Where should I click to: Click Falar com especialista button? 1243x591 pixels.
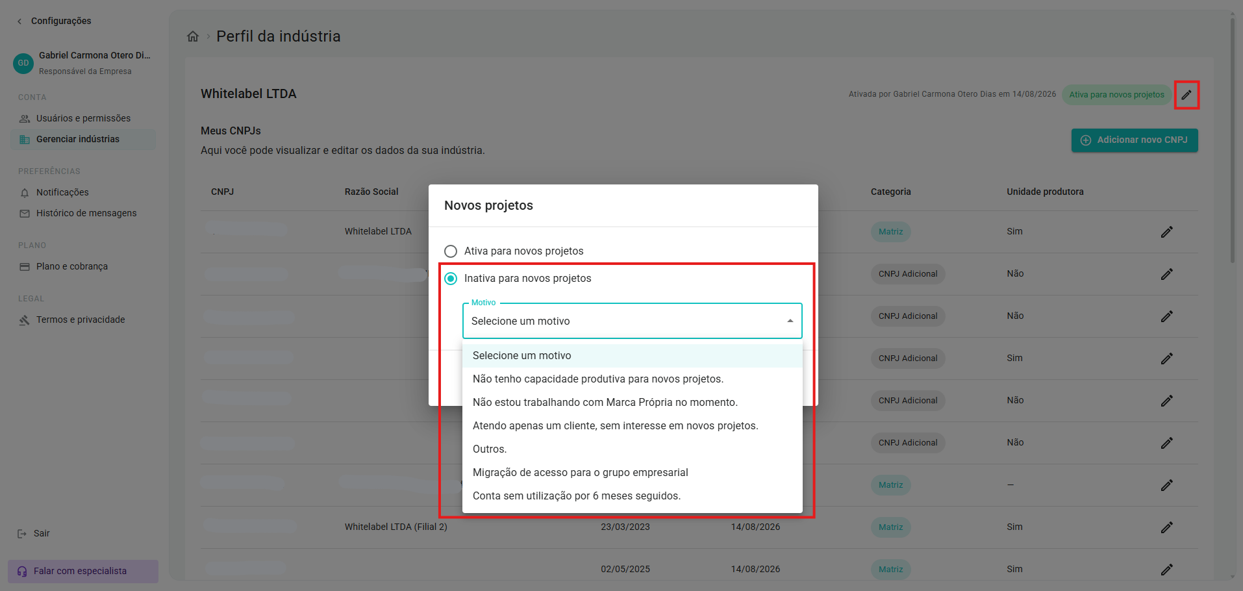click(83, 572)
